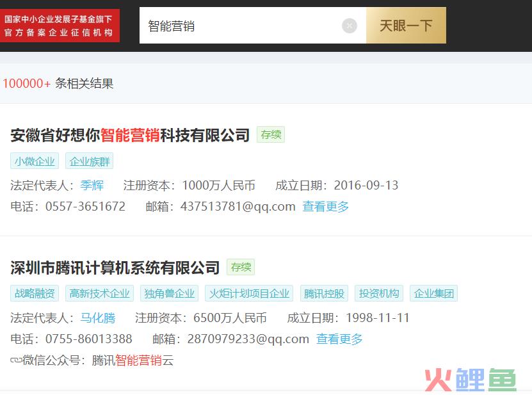532x395 pixels.
Task: Click the 6500万人民币 registered capital value
Action: [230, 318]
